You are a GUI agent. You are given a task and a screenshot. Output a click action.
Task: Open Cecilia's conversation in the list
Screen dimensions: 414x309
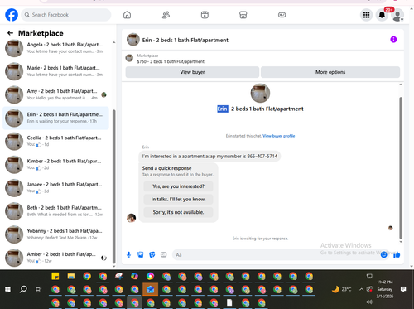(x=55, y=141)
